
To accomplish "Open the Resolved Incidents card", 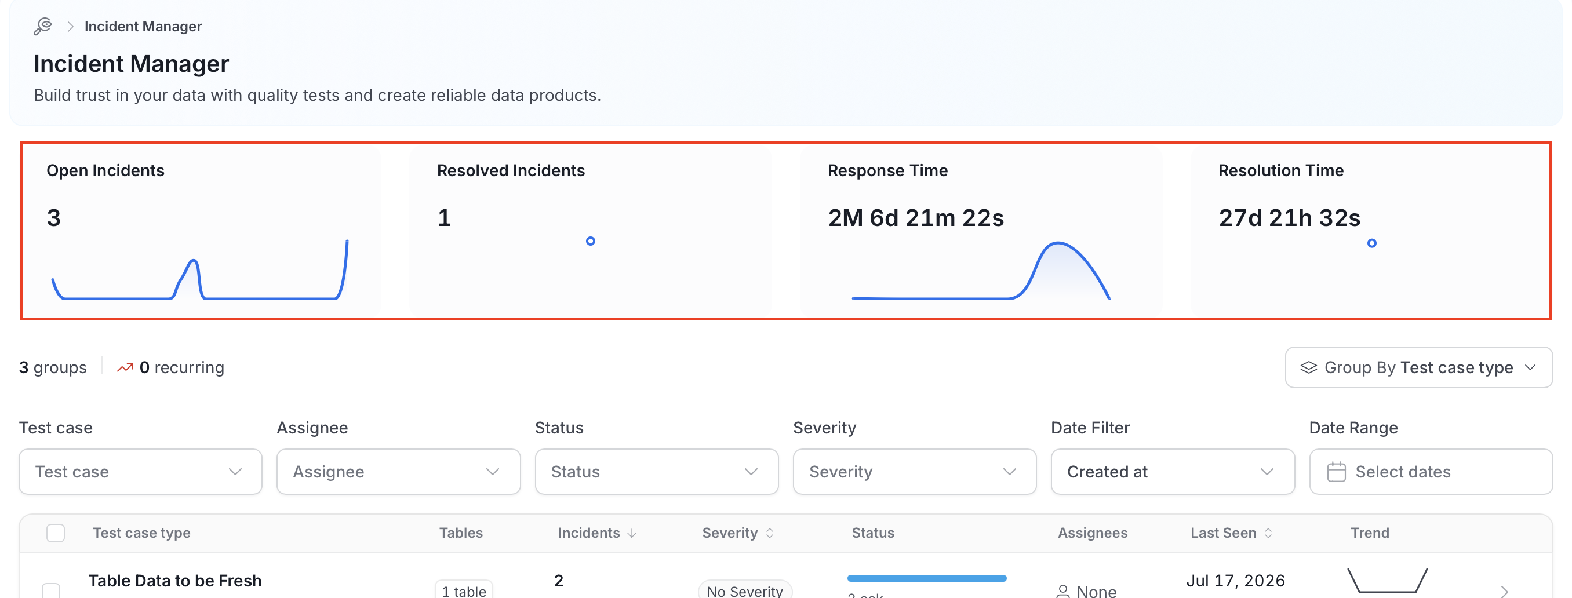I will [591, 231].
